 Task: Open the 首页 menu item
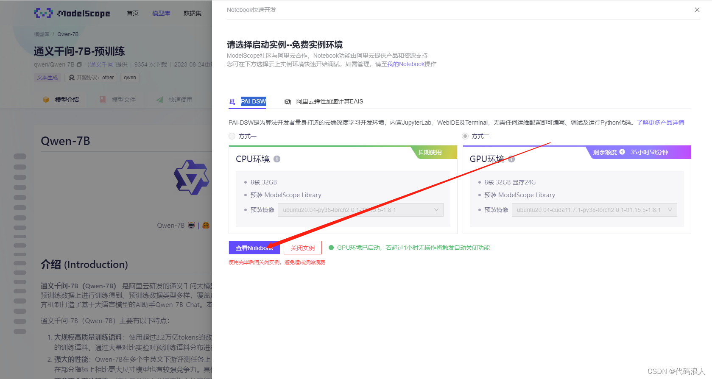[133, 13]
